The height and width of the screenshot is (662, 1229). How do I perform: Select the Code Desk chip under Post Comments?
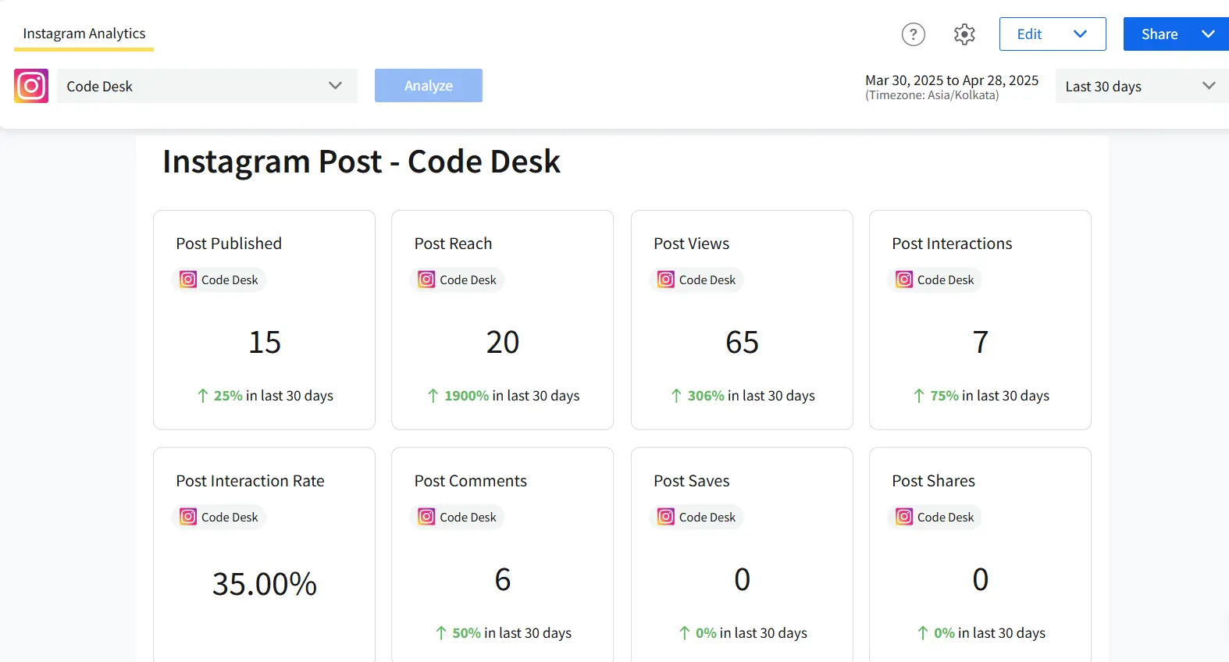457,517
